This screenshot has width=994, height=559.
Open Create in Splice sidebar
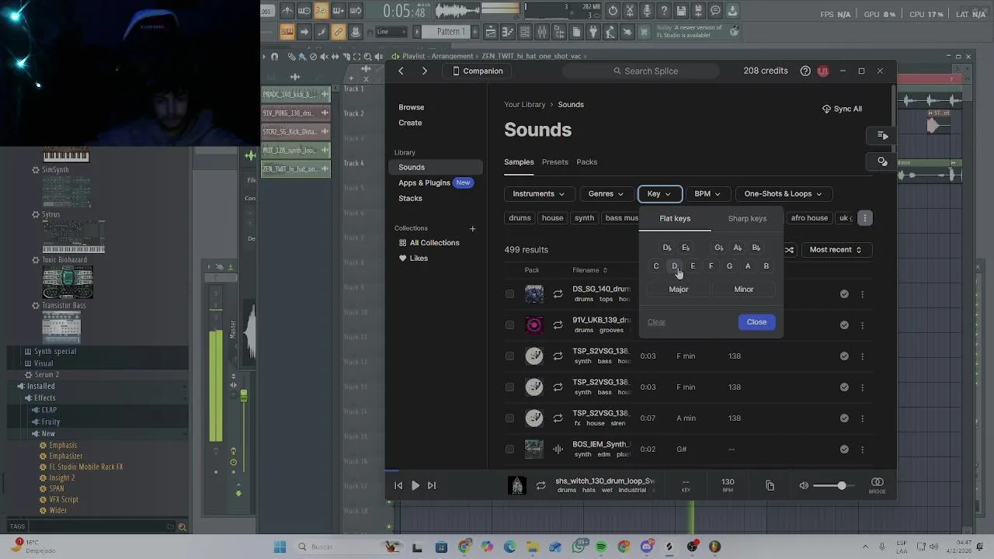(x=410, y=123)
